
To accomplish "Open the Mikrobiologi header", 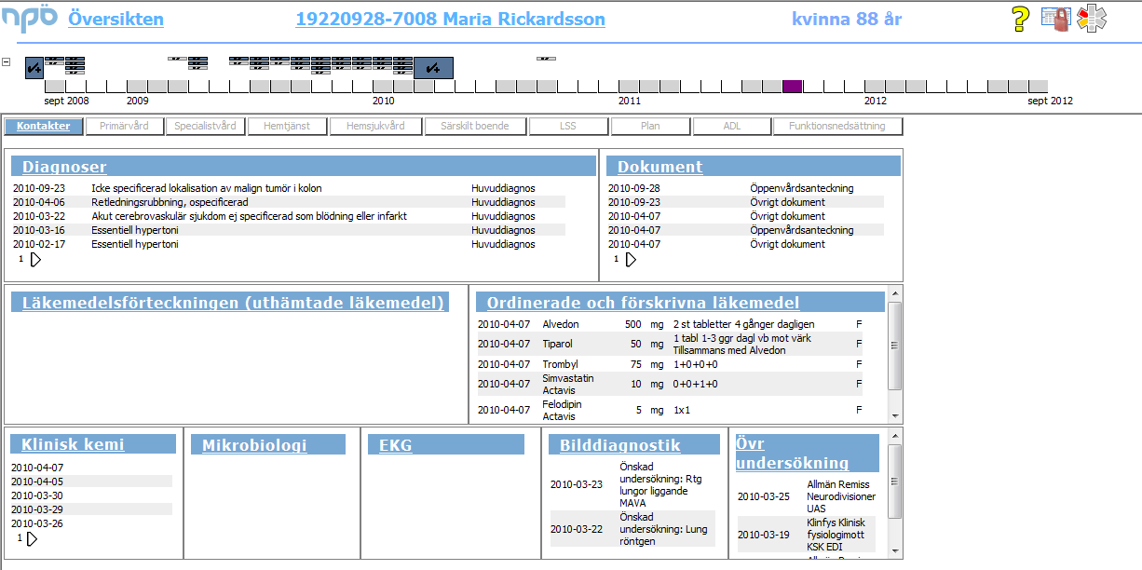I will 254,445.
